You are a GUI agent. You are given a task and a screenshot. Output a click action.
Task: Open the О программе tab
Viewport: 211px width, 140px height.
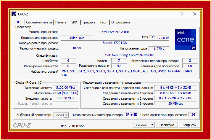click(x=121, y=22)
